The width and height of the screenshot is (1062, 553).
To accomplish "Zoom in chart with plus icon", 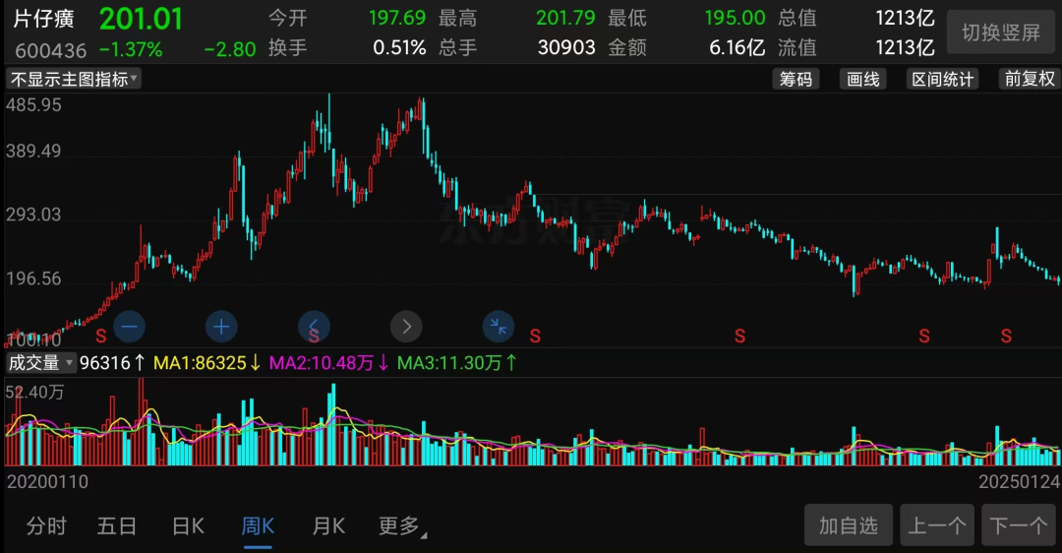I will 221,328.
